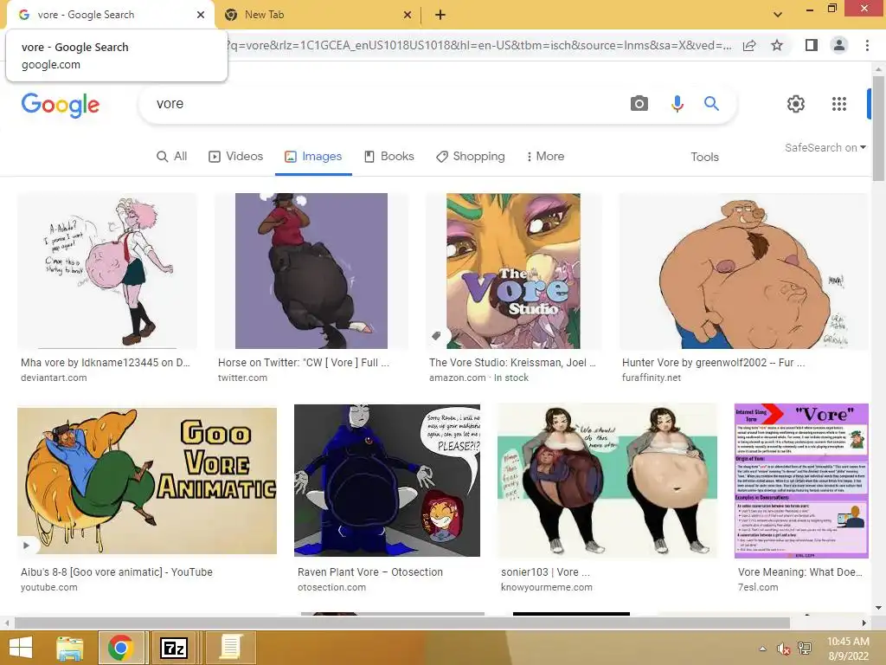The width and height of the screenshot is (886, 665).
Task: Expand the More search options
Action: [x=545, y=156]
